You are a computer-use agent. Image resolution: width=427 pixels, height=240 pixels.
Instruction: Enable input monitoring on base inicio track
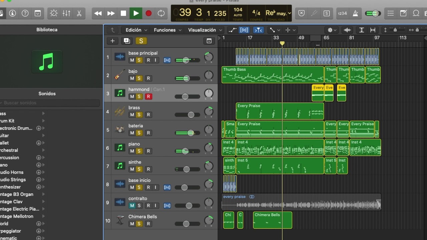(155, 187)
